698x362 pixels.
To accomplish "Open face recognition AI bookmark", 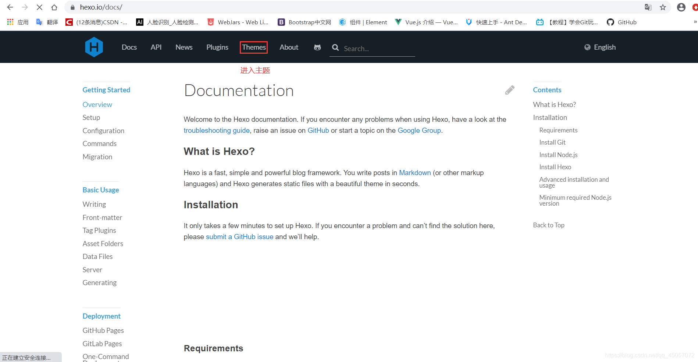I will point(167,22).
